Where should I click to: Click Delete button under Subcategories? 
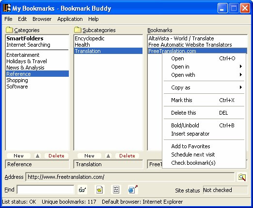click(127, 156)
